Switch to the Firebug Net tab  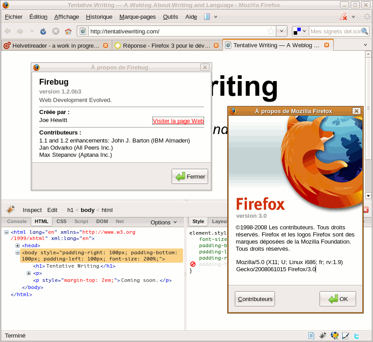(x=120, y=221)
